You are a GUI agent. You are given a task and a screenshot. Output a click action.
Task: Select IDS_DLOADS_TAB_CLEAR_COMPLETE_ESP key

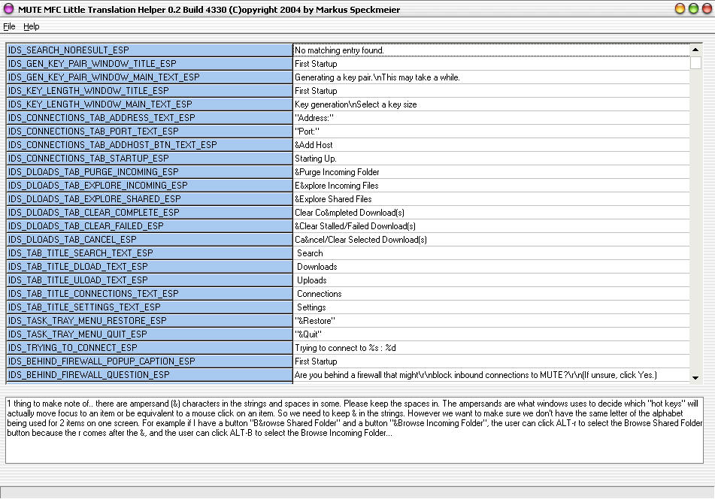[150, 213]
